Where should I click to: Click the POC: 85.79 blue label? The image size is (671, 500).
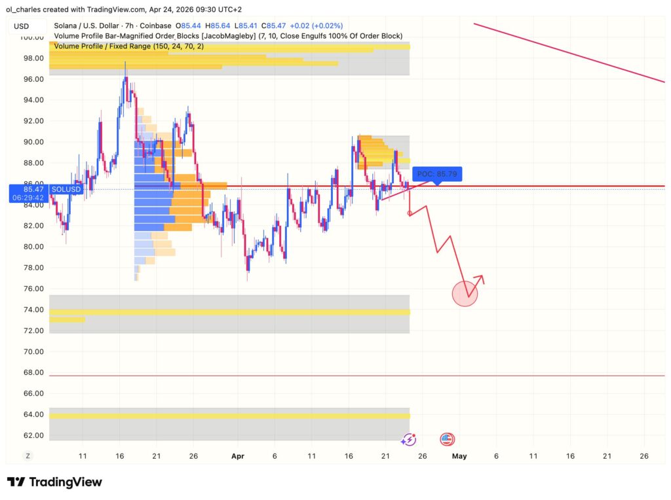[x=438, y=174]
